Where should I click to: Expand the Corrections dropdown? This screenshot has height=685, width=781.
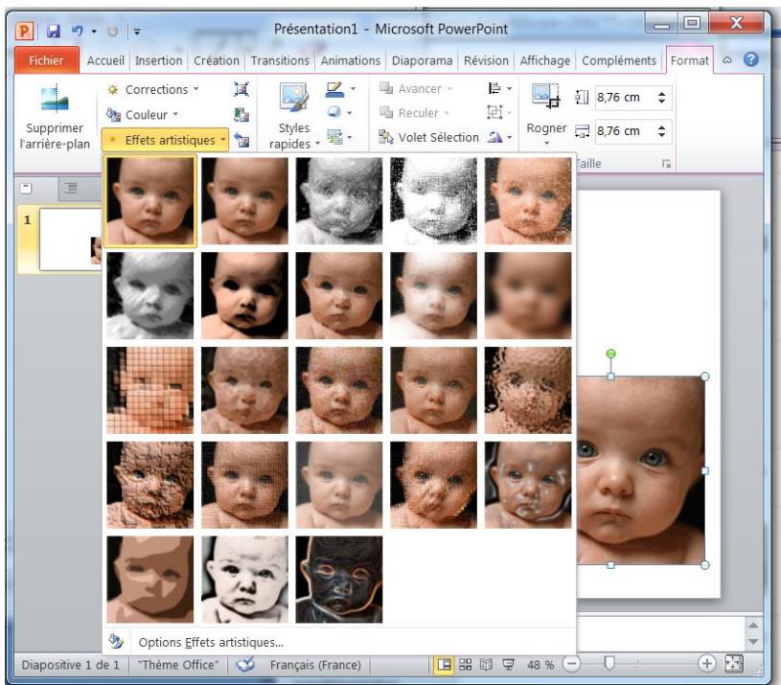click(153, 90)
